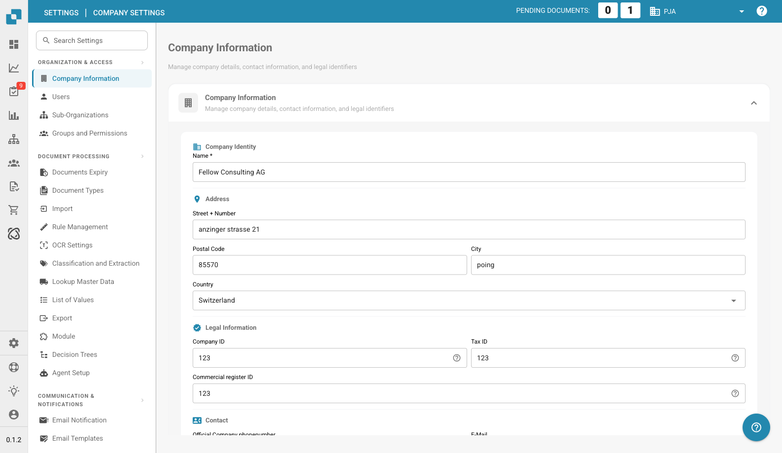Open the shopping cart icon
Image resolution: width=782 pixels, height=453 pixels.
14,210
